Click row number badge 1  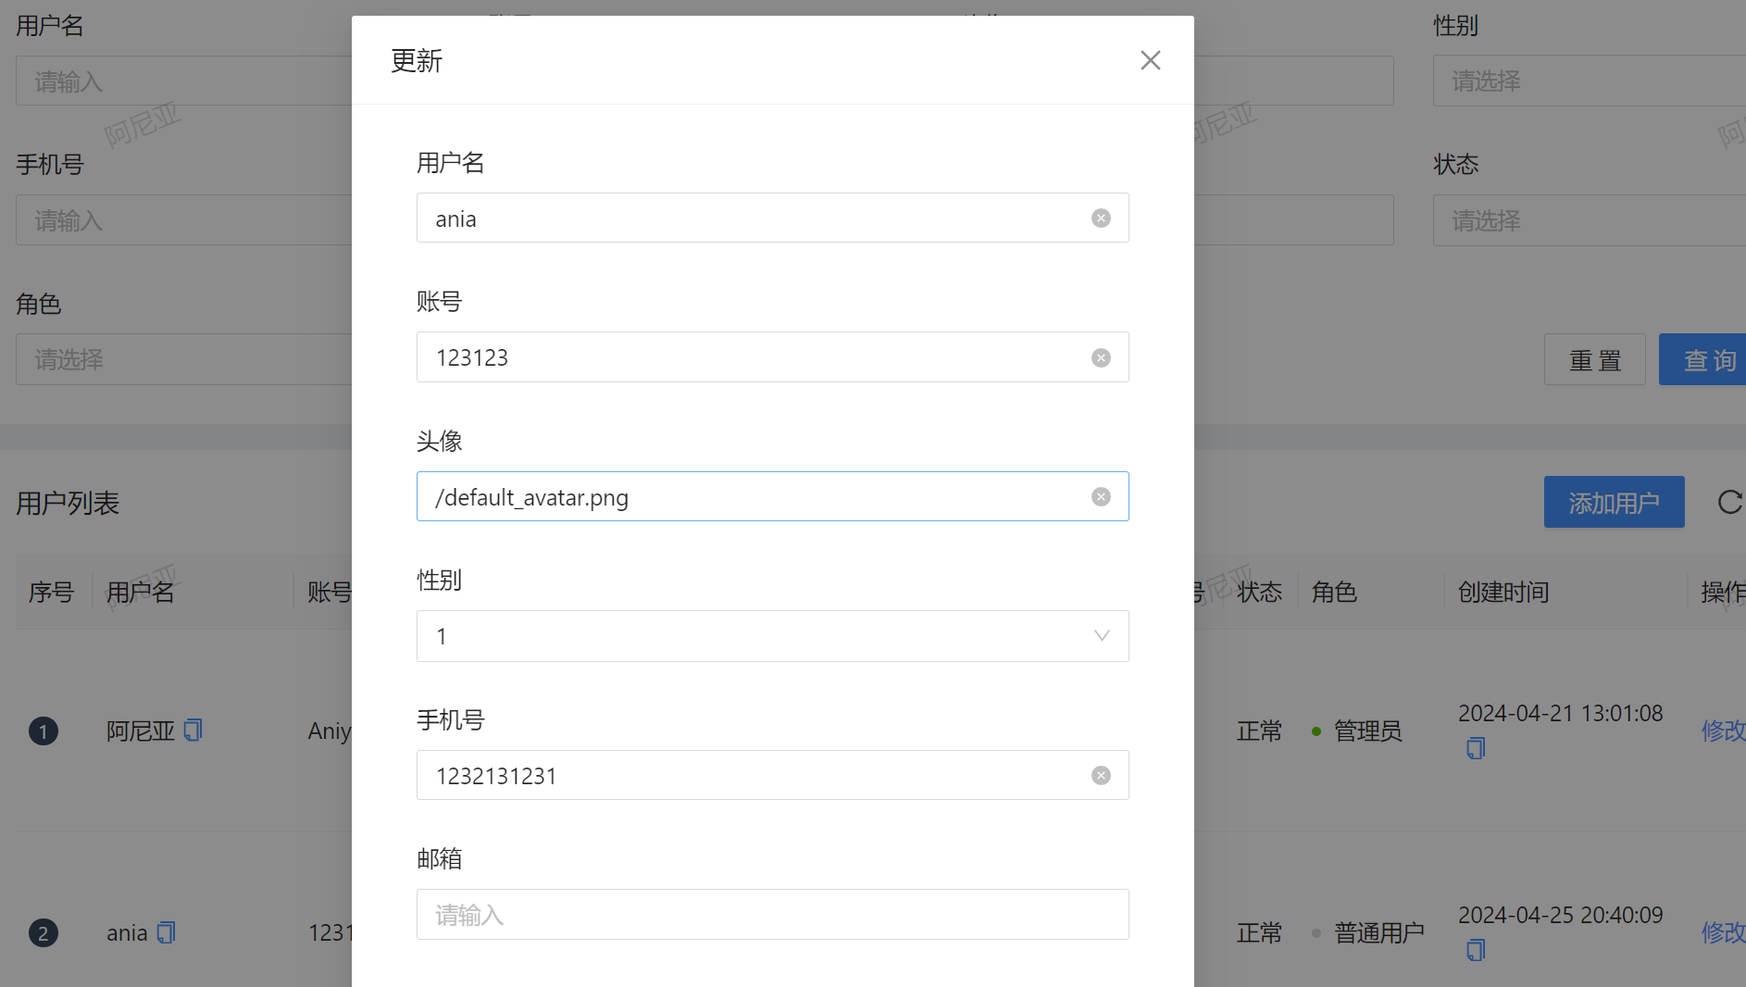[43, 731]
